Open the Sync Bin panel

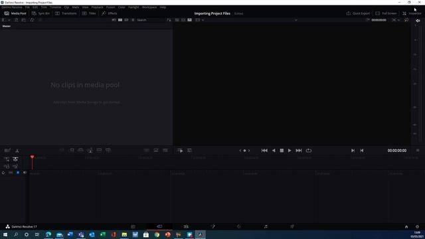coord(41,13)
